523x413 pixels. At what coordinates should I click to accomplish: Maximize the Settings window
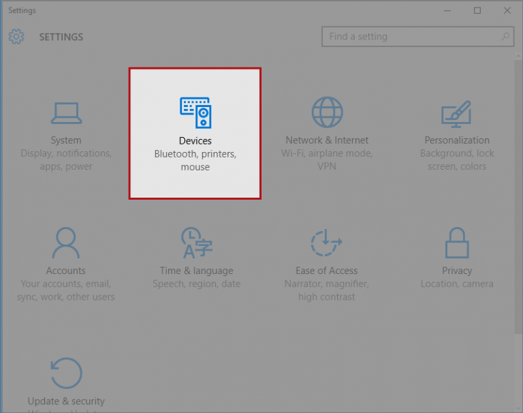point(477,10)
